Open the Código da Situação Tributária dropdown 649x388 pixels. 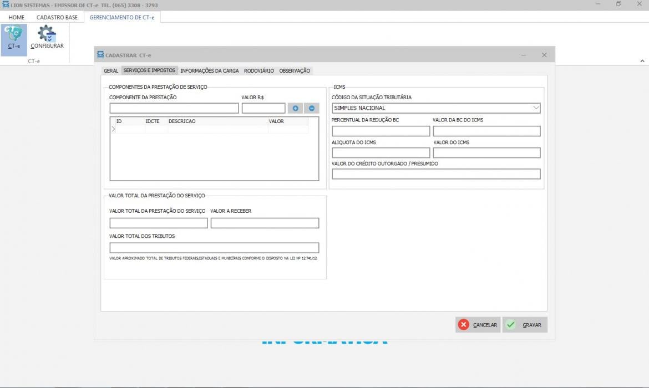[x=536, y=108]
